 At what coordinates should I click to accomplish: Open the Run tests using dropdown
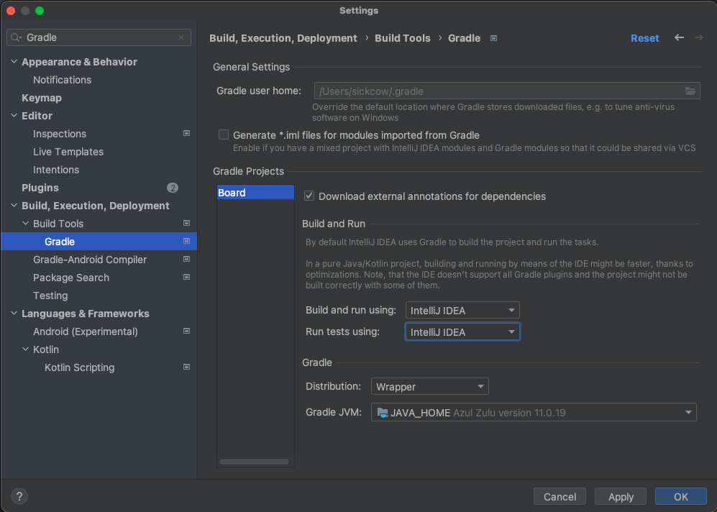click(x=462, y=332)
